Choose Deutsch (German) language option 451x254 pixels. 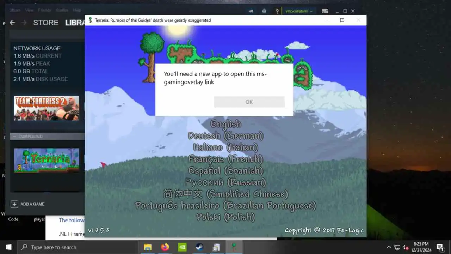[x=226, y=136]
